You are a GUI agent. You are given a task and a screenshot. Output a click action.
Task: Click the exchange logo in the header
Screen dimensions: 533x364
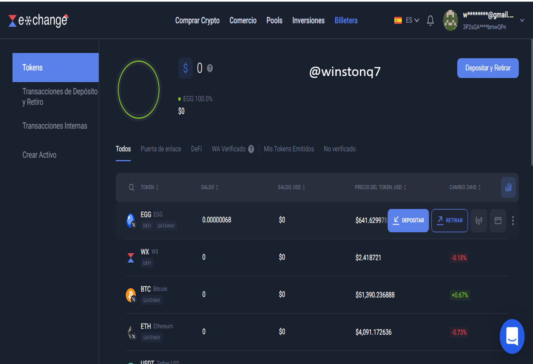[x=38, y=20]
